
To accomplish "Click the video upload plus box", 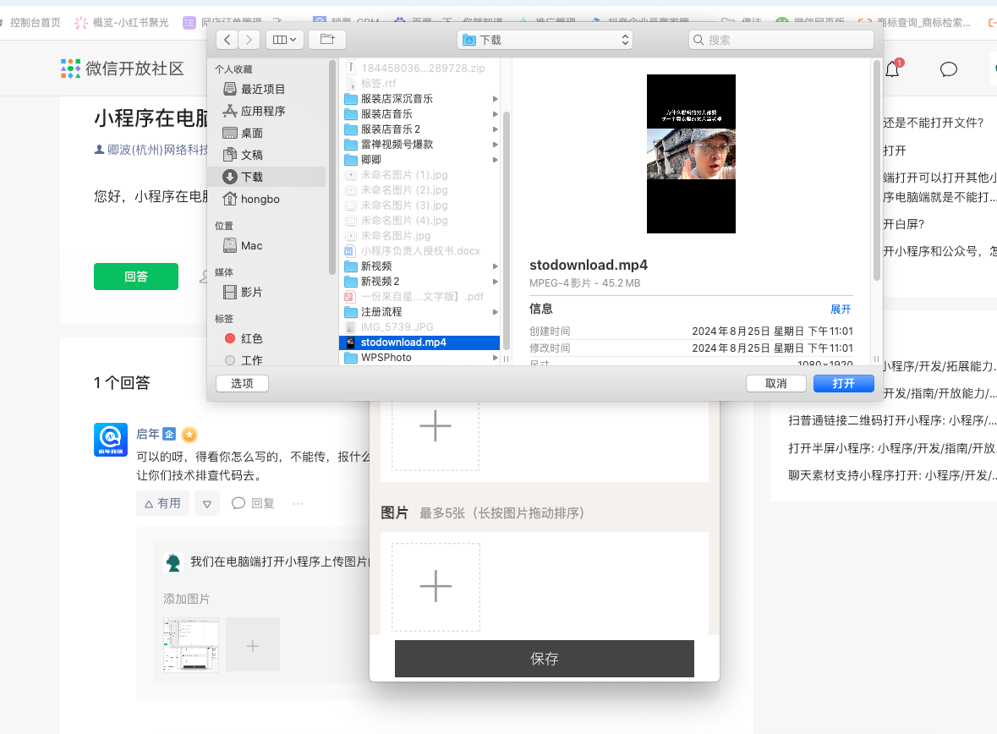I will tap(436, 426).
